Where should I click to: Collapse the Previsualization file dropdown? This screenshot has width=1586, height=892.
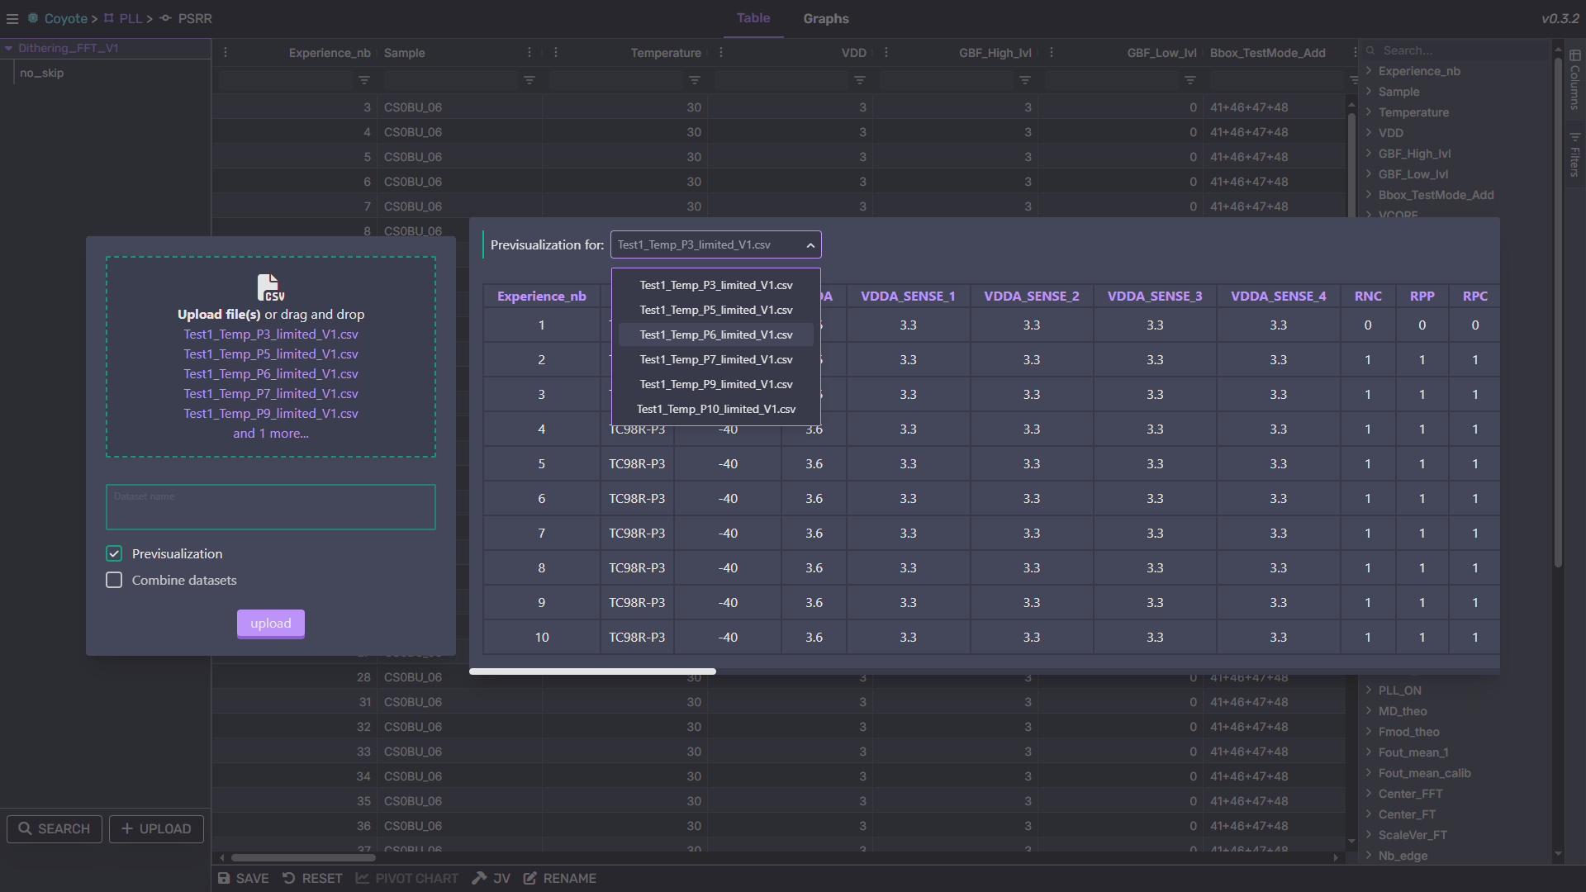click(x=810, y=245)
